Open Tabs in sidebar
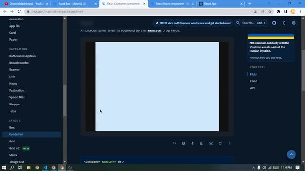This screenshot has height=171, width=305. [12, 111]
